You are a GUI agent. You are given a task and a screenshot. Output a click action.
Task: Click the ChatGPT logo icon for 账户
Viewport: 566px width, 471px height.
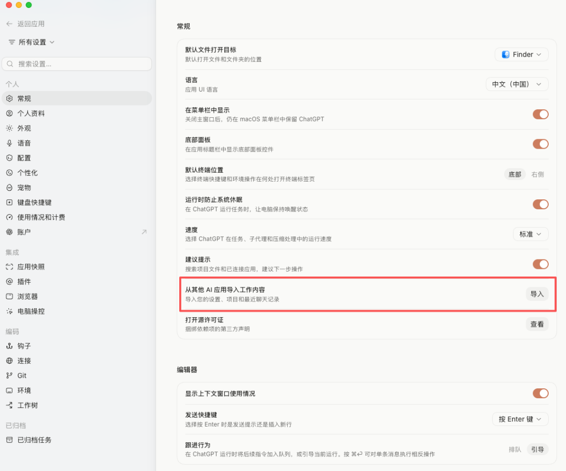[x=9, y=232]
